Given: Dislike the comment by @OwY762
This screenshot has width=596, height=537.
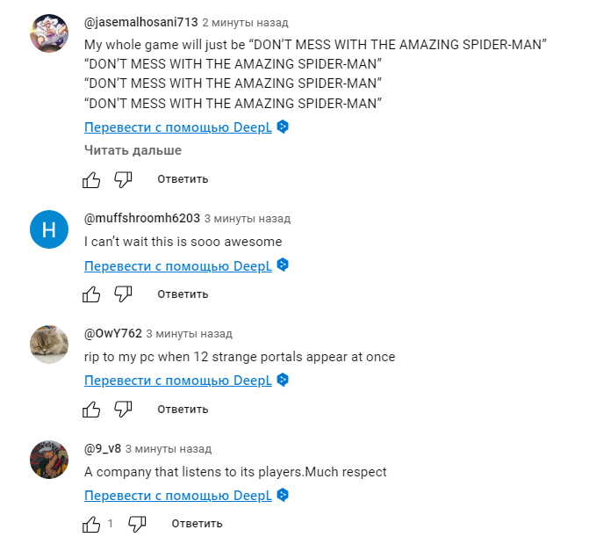Looking at the screenshot, I should click(x=123, y=410).
